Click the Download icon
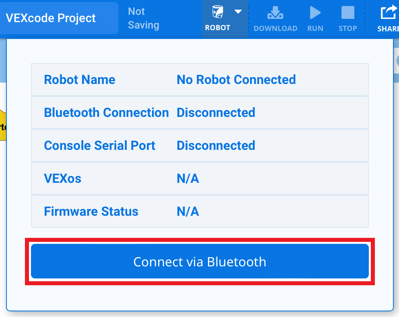This screenshot has width=399, height=317. (275, 13)
